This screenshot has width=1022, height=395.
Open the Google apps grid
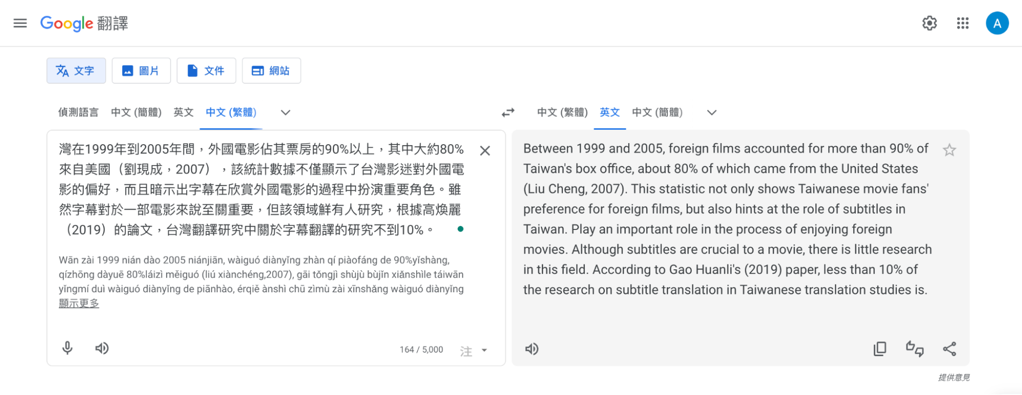(x=963, y=23)
